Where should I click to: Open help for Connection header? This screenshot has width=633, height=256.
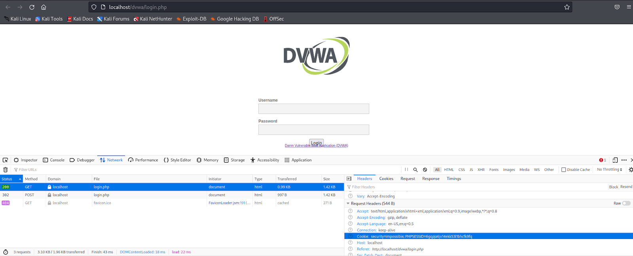tap(350, 230)
